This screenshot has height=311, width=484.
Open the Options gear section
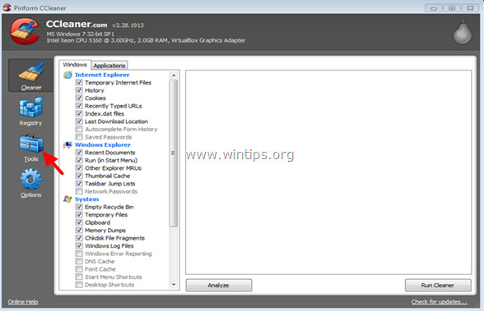pos(31,183)
